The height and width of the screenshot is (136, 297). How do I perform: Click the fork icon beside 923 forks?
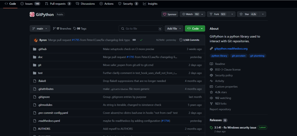[211, 104]
